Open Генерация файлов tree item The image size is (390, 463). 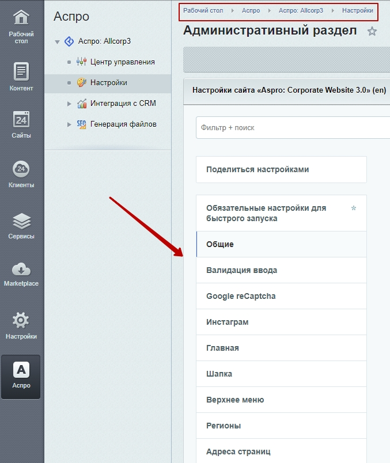123,124
